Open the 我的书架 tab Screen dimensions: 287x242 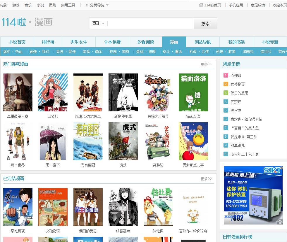[236, 42]
